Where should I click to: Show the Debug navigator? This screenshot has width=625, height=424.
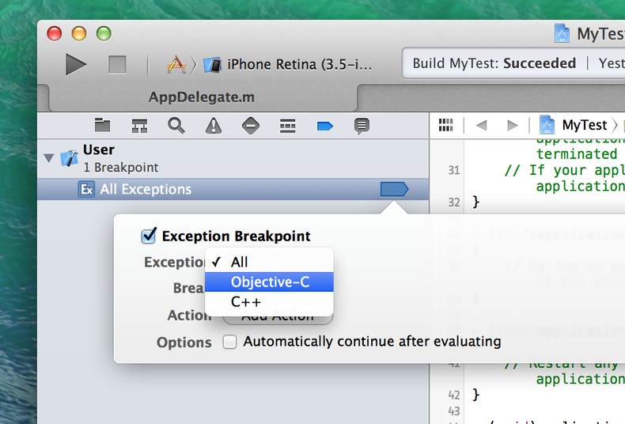point(287,126)
